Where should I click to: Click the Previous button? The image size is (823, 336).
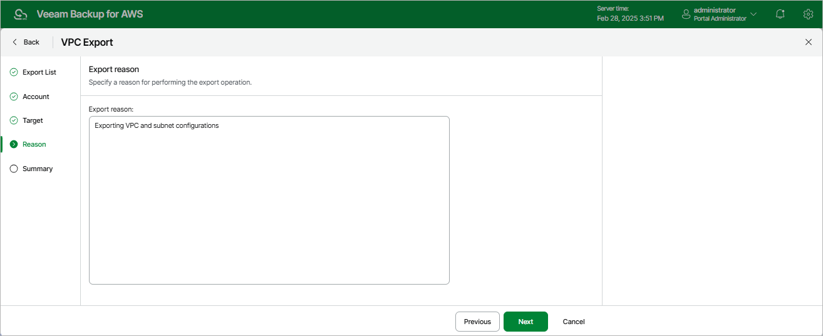click(477, 322)
